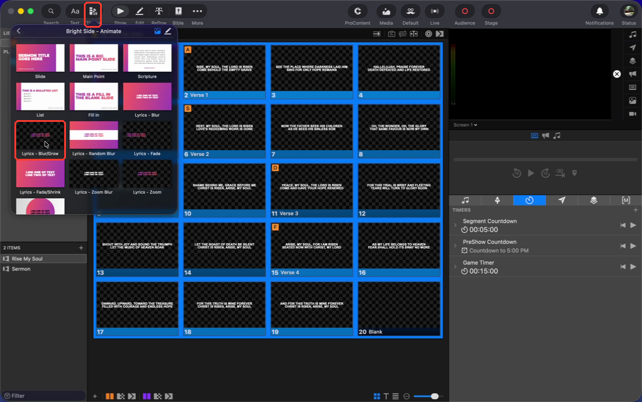Clear the messages layer paper-plane icon
This screenshot has height=402, width=642.
[633, 48]
